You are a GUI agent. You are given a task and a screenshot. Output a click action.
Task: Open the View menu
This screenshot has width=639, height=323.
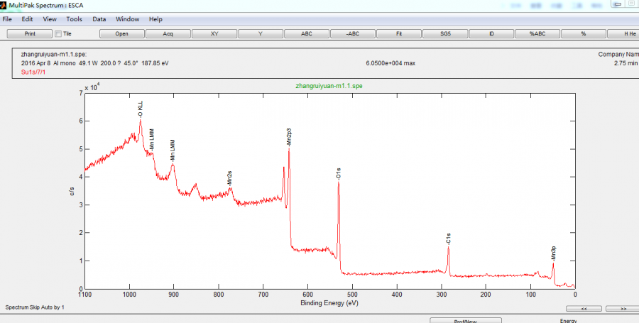click(x=50, y=19)
